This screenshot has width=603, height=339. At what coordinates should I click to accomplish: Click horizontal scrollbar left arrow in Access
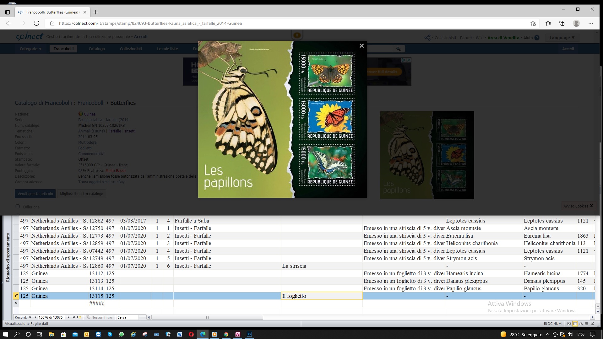(x=149, y=317)
